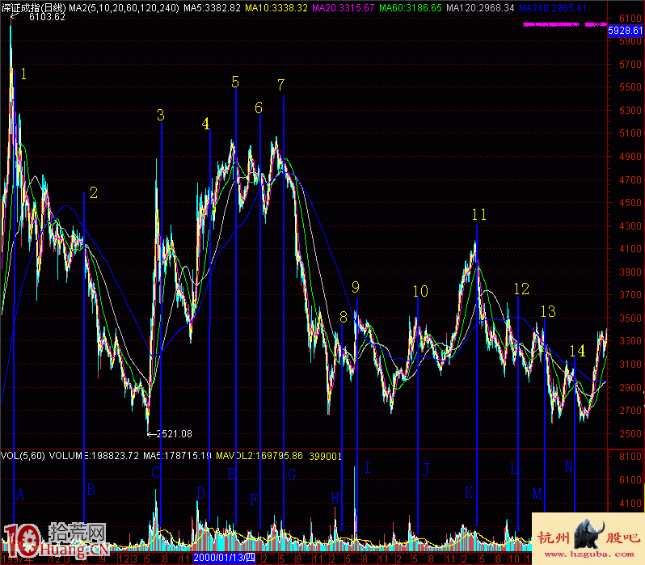
Task: Click the 6103.62 high price marker
Action: 47,17
